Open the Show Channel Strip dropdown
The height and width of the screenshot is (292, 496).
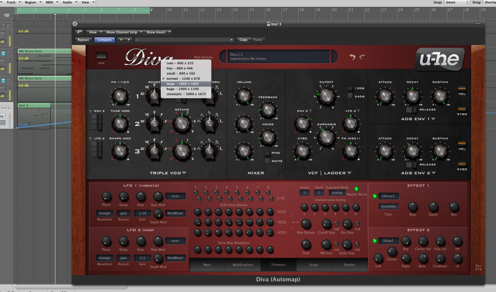point(124,32)
